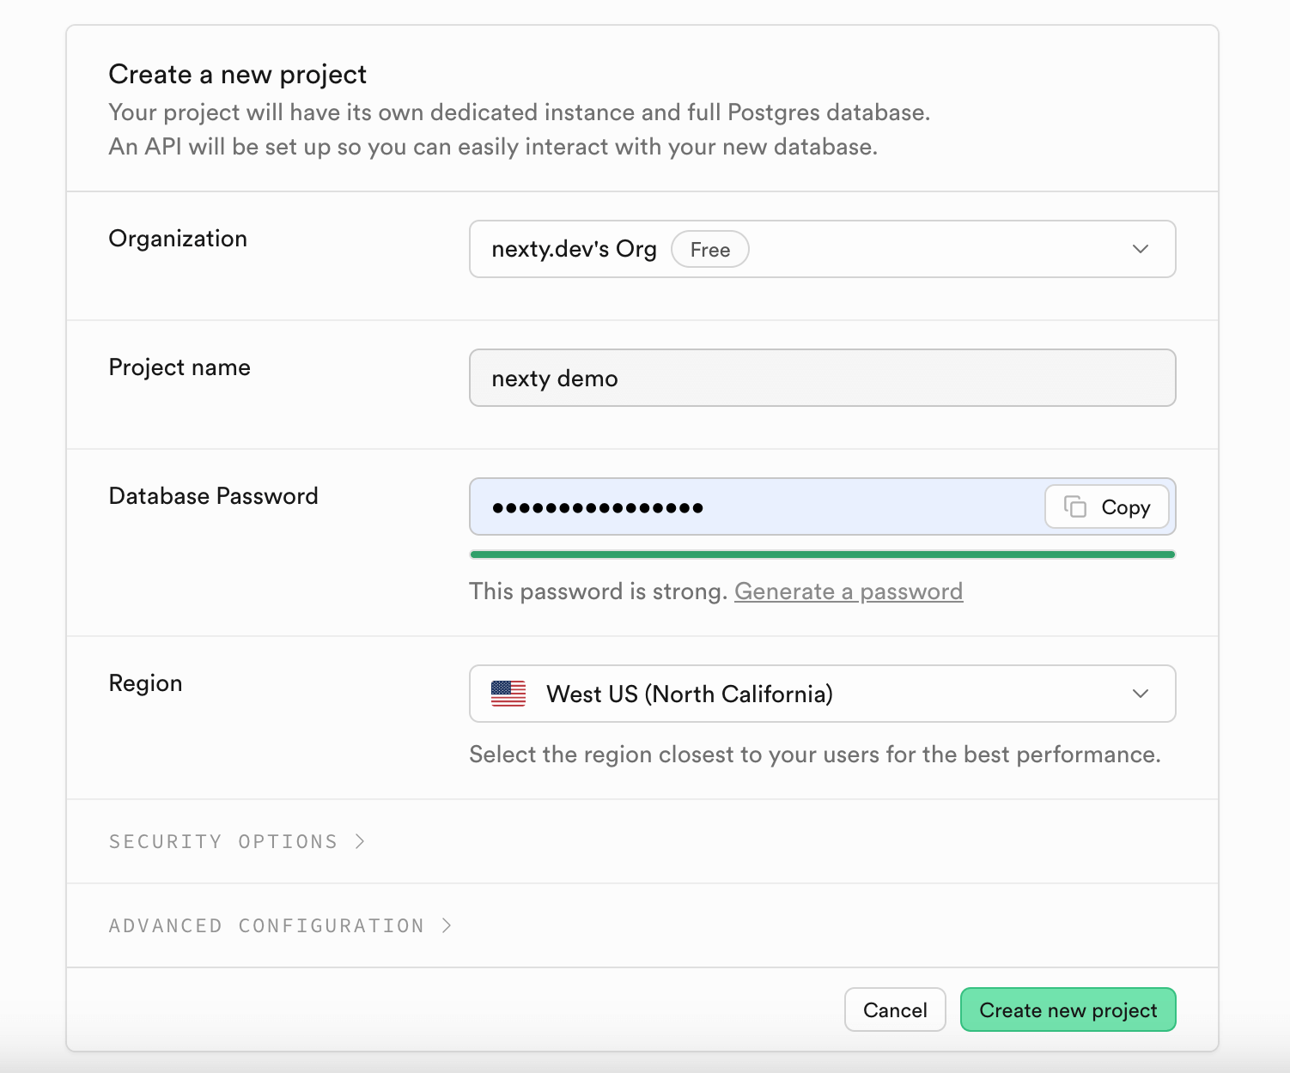Click the Free plan badge
The width and height of the screenshot is (1290, 1073).
[709, 250]
